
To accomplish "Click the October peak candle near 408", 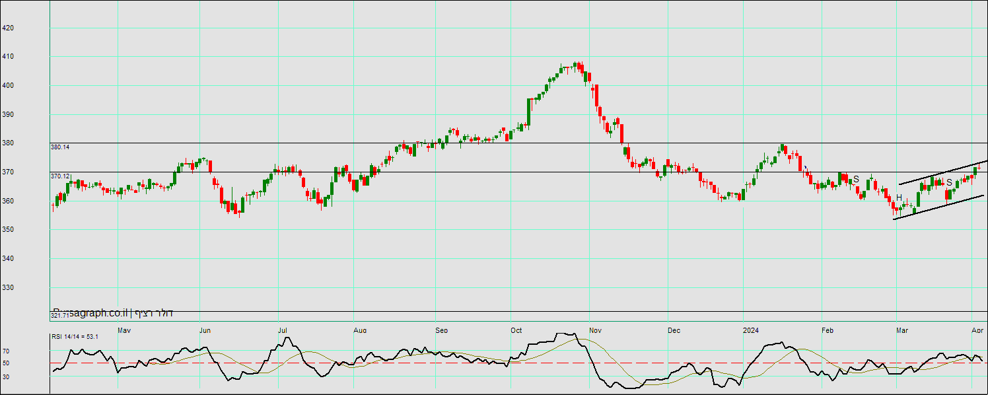I will tap(576, 66).
